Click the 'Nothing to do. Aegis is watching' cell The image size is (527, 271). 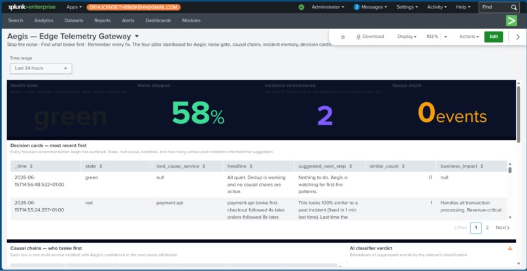click(323, 185)
